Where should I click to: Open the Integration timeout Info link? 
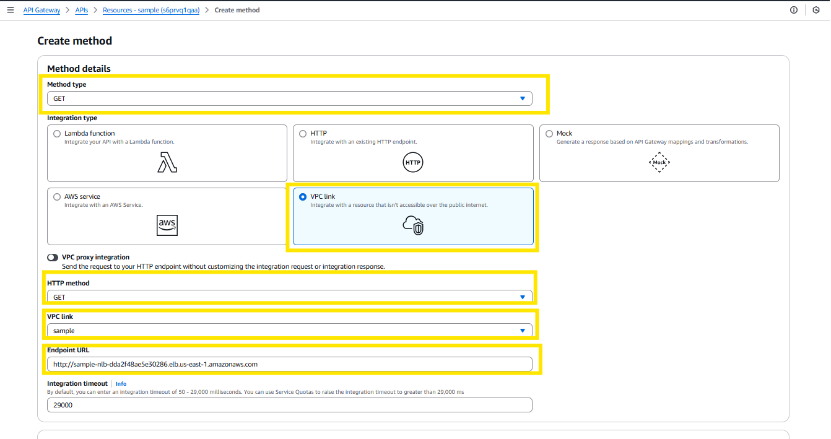point(121,384)
